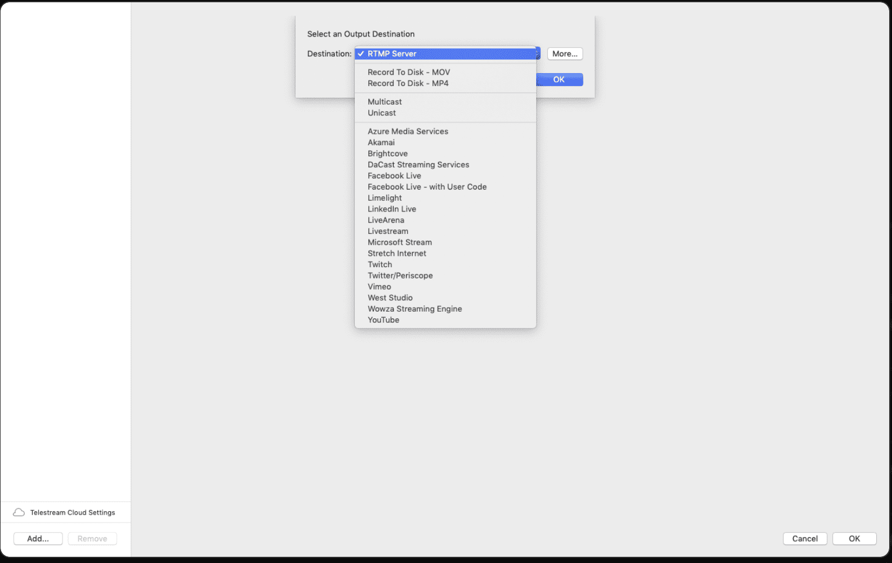Viewport: 892px width, 563px height.
Task: Select Brightcove as destination
Action: (x=445, y=154)
